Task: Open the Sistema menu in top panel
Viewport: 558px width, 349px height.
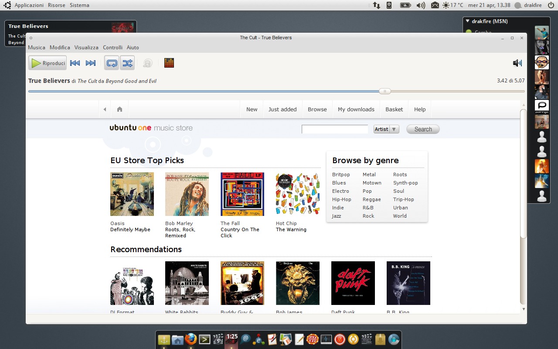Action: pos(79,5)
